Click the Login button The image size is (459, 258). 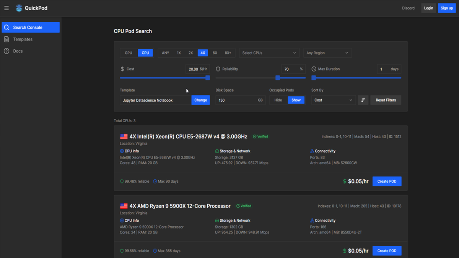429,8
